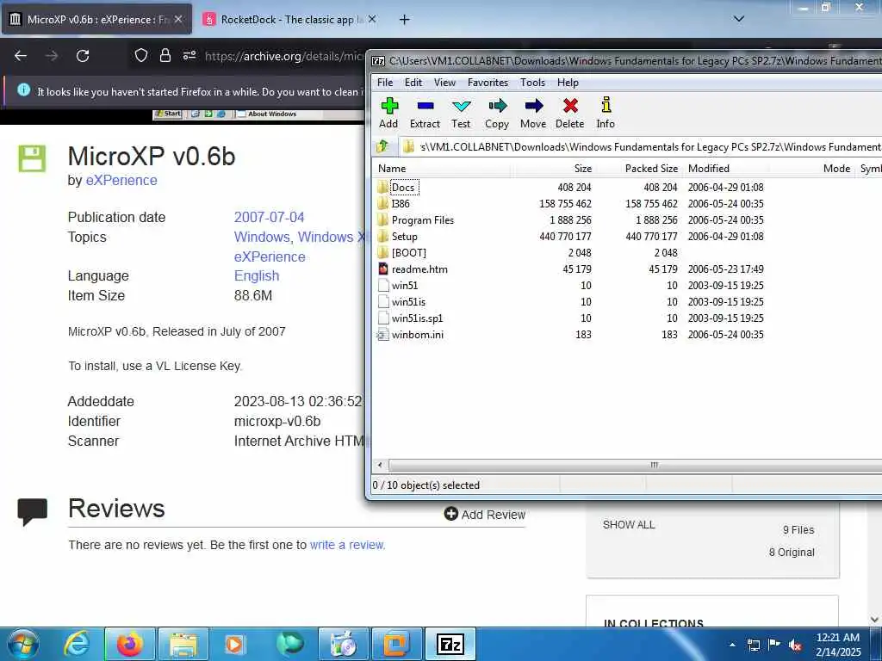Open the File menu in 7-Zip
This screenshot has height=661, width=882.
[x=385, y=83]
